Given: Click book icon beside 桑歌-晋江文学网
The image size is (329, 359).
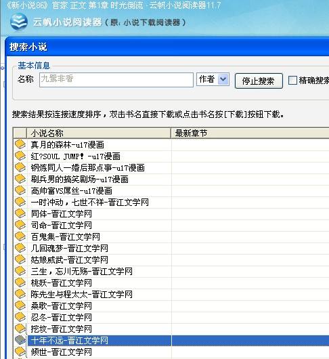Looking at the screenshot, I should pyautogui.click(x=20, y=306).
